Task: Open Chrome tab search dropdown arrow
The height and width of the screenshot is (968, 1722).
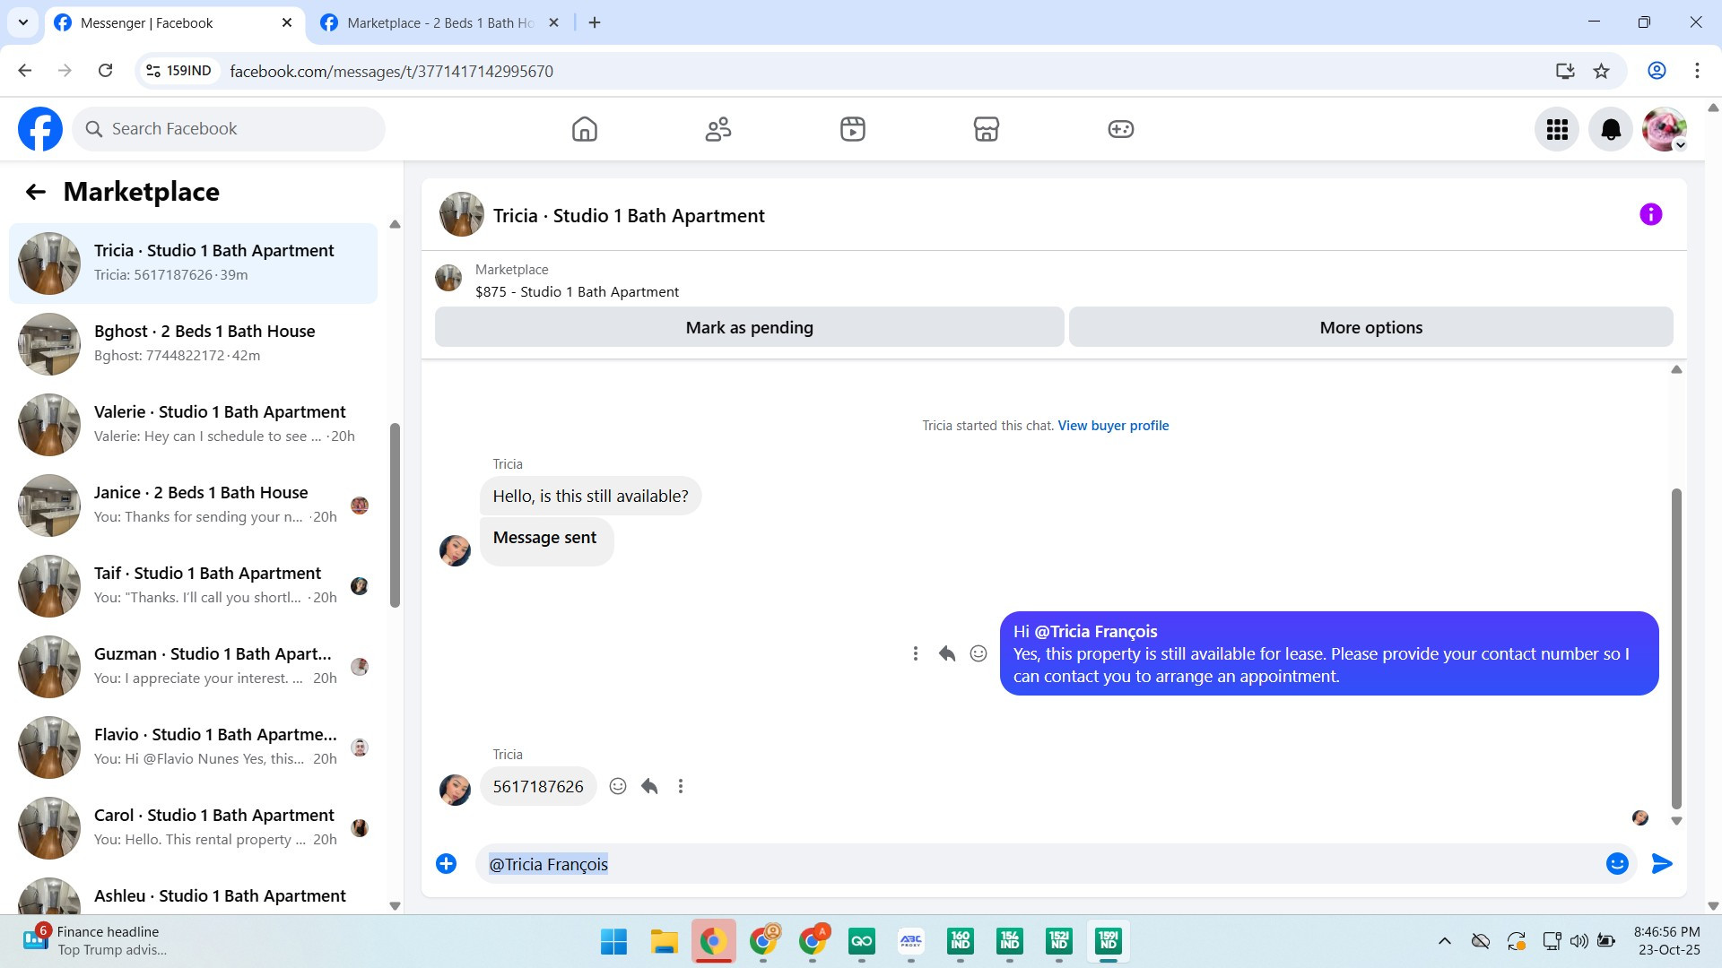Action: [23, 22]
